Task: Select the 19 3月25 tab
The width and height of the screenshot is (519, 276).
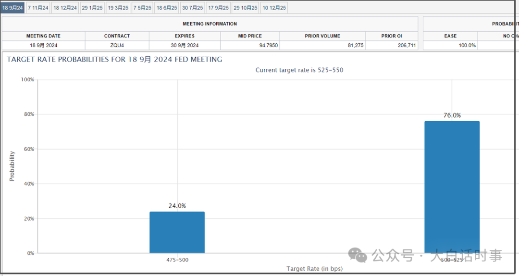Action: 118,8
